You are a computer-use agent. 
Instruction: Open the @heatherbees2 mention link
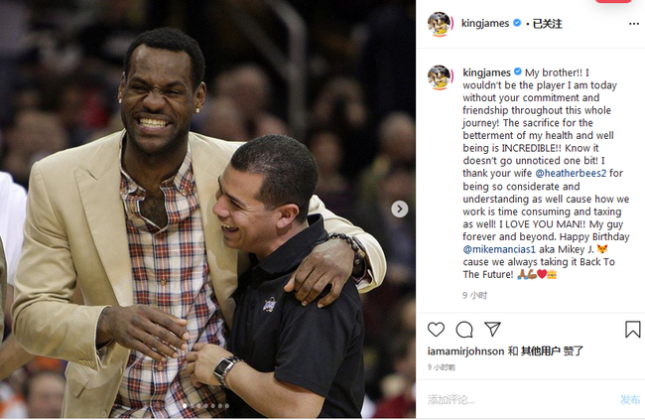(x=571, y=173)
